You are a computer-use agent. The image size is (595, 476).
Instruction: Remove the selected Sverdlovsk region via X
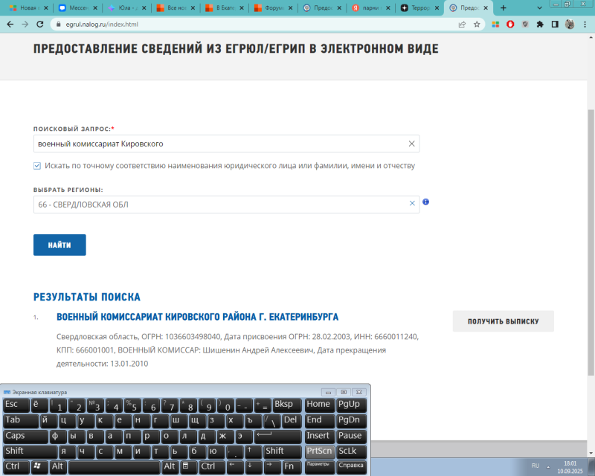(411, 204)
